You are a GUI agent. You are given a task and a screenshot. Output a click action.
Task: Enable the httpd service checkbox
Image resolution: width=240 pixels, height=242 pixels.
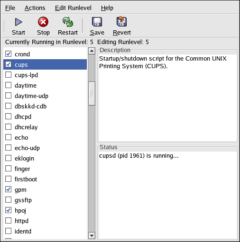click(8, 221)
